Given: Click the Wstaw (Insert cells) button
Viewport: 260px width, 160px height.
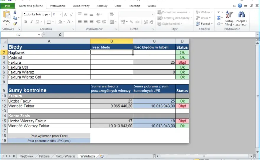Looking at the screenshot, I should click(204, 12).
